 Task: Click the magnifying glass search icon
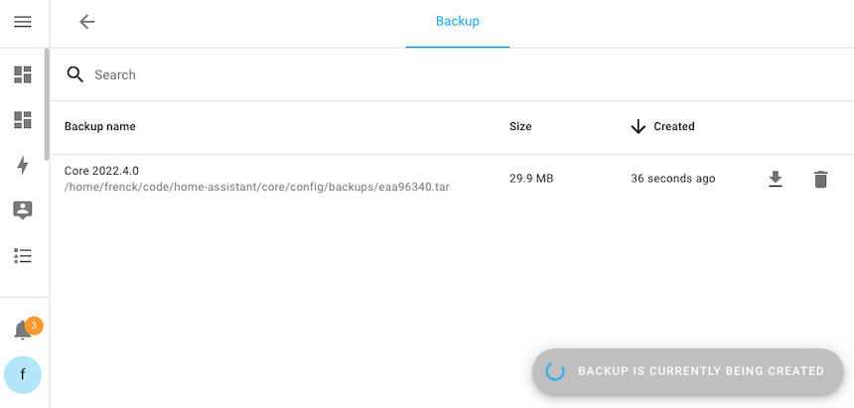click(x=75, y=74)
